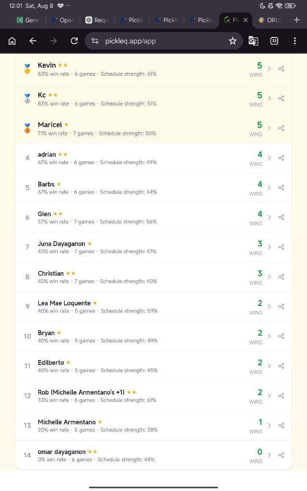The width and height of the screenshot is (307, 491).
Task: Share Glen's leaderboard result
Action: click(x=281, y=217)
